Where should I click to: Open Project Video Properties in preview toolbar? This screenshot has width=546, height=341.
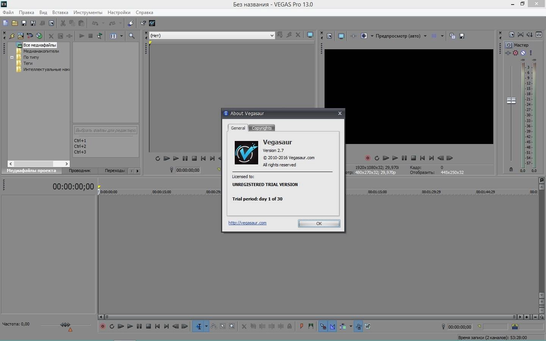click(329, 36)
